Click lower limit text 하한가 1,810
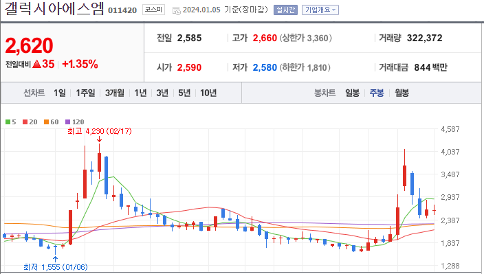Viewport: 484px width, 274px height. (305, 67)
